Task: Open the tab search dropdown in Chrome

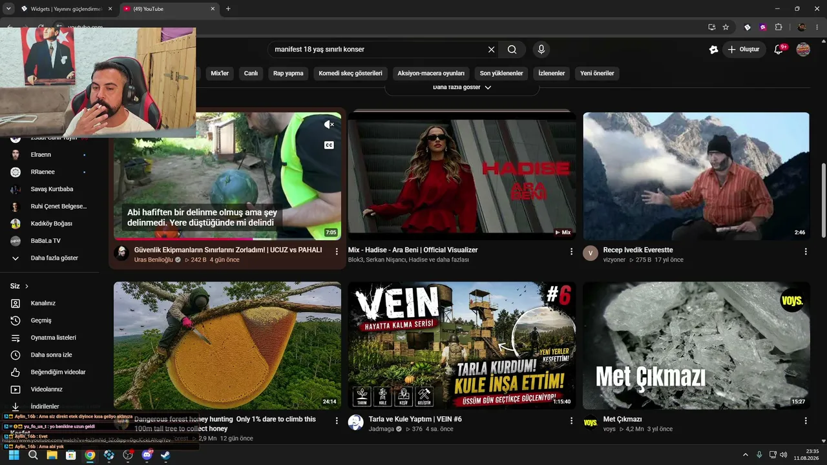Action: [x=8, y=9]
